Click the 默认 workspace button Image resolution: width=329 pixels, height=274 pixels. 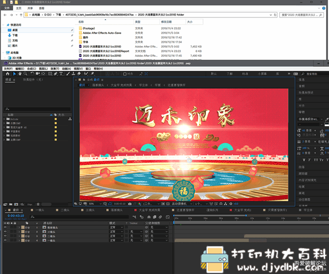(214, 74)
